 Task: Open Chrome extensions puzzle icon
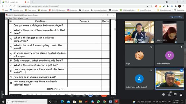point(176,6)
